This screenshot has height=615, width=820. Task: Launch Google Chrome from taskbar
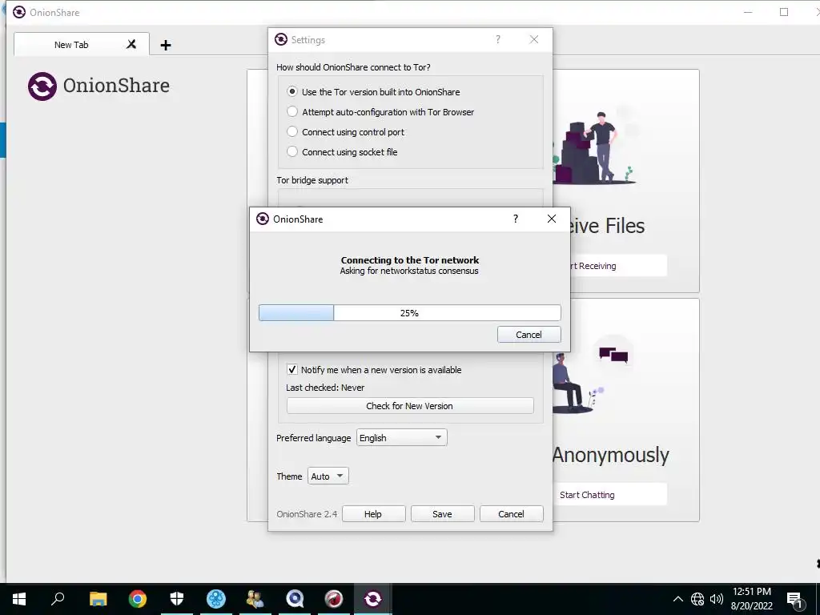[x=138, y=599]
